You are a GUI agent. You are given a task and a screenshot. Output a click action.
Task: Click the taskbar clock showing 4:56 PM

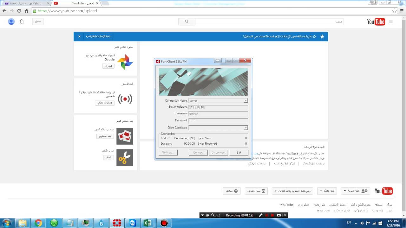[393, 221]
